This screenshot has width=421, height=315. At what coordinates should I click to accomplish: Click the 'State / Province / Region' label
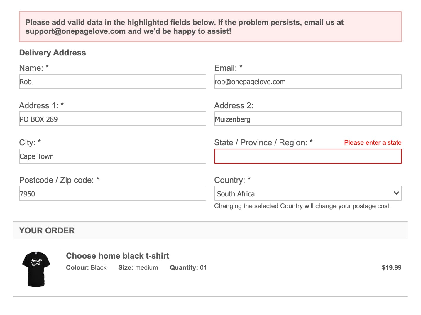261,143
